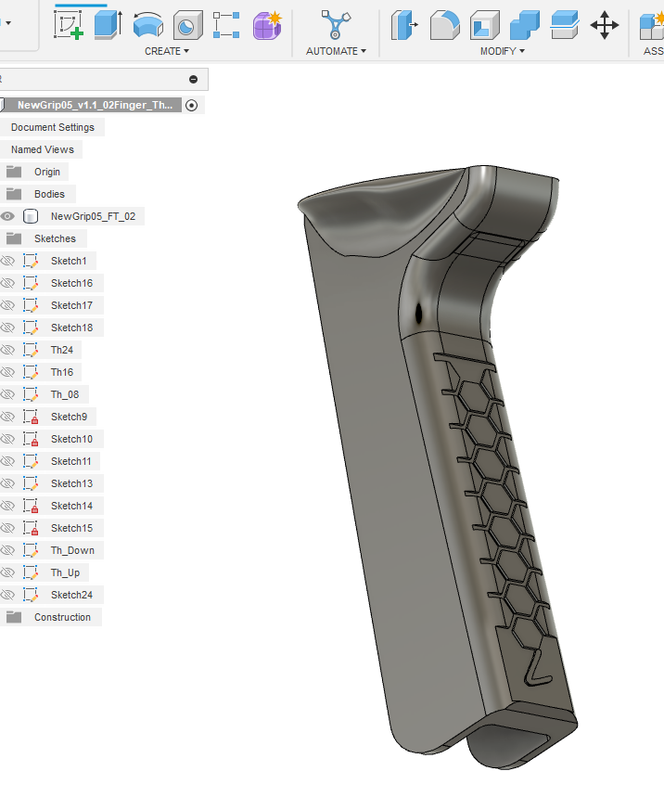
Task: Select Sketch16 in the browser
Action: point(71,283)
